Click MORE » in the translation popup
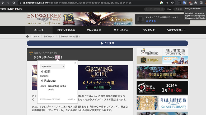Screen dimensions: 206x115 click(71, 99)
